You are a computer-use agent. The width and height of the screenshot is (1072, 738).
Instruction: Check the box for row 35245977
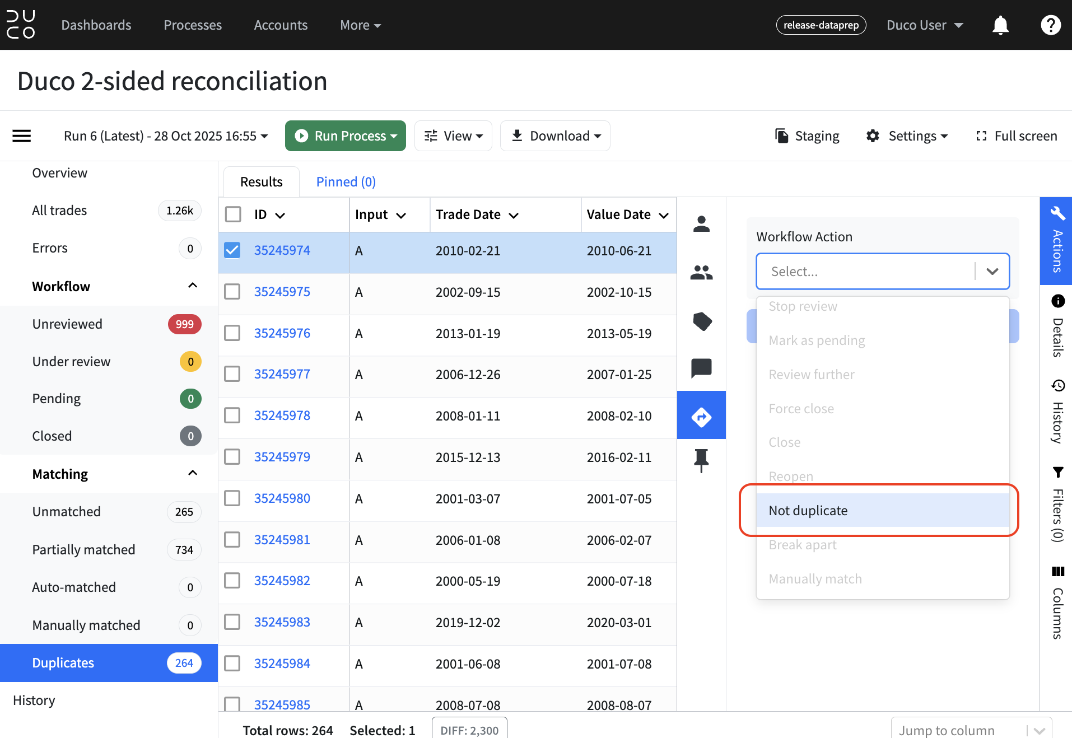tap(232, 374)
